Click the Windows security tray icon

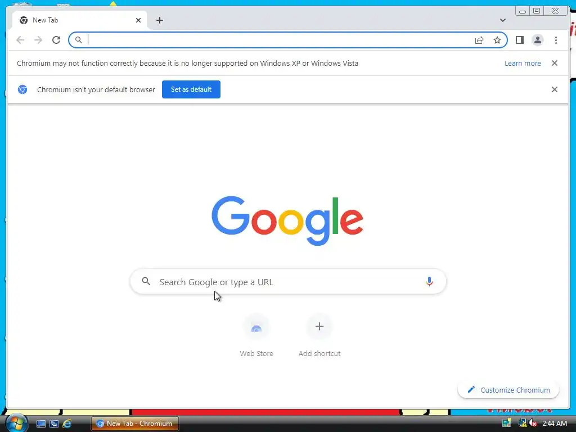tap(507, 423)
